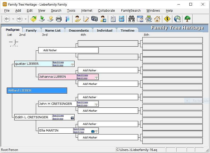The height and width of the screenshot is (153, 210).
Task: Open the FamilySearch menu
Action: 131,11
